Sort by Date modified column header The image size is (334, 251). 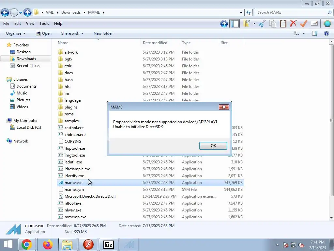pos(160,43)
